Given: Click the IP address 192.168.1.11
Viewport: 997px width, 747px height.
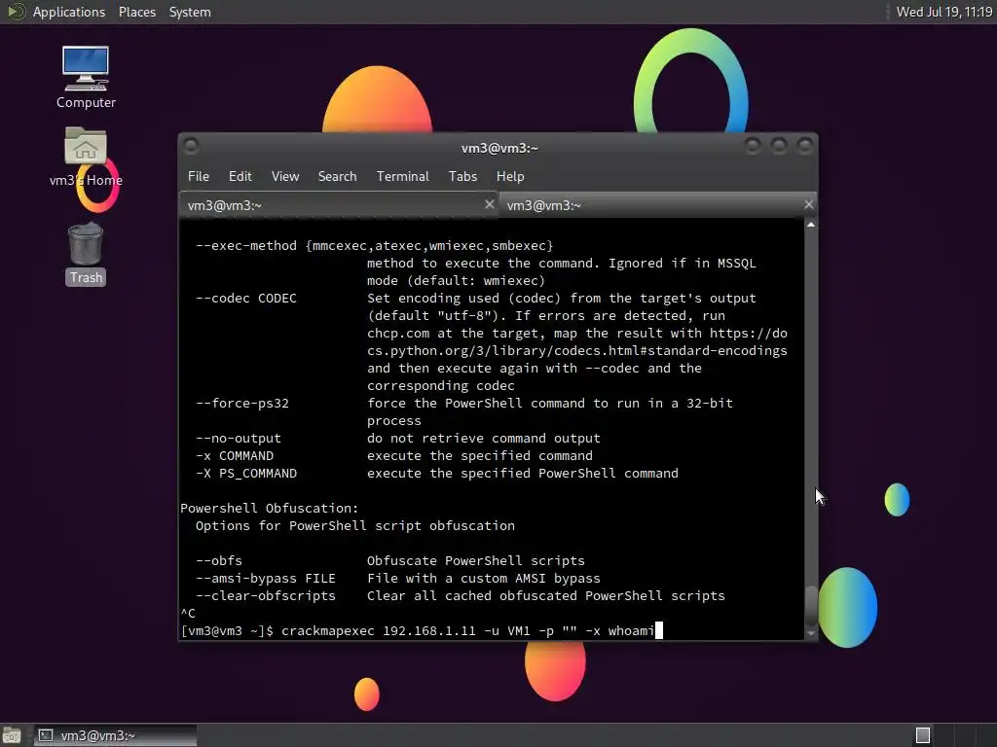Looking at the screenshot, I should (429, 630).
